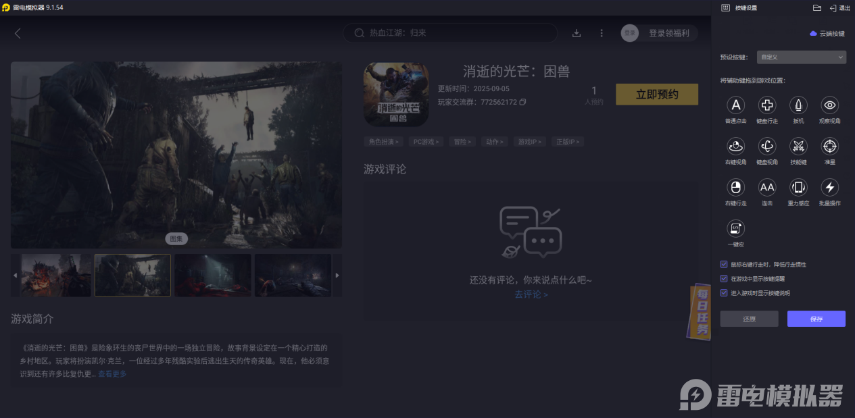Screen dimensions: 855x418
Task: Select the 扳机 trigger key icon
Action: [799, 105]
